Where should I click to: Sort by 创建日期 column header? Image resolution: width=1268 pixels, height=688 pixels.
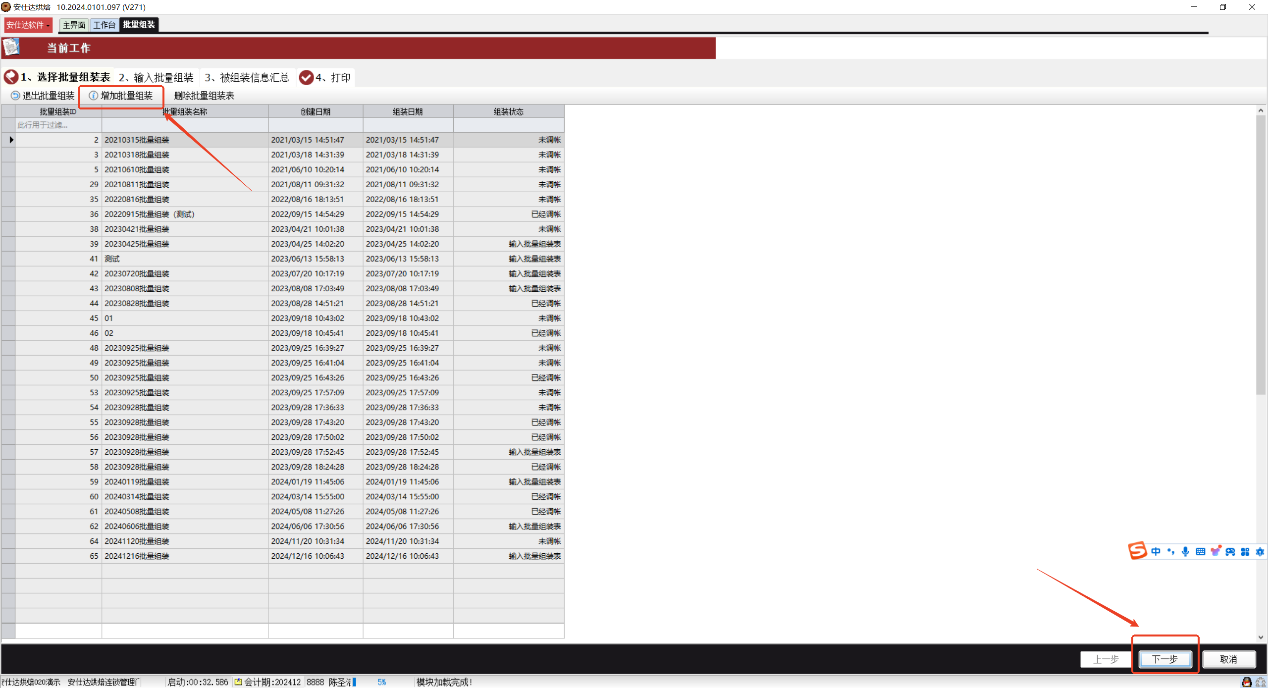pos(316,111)
